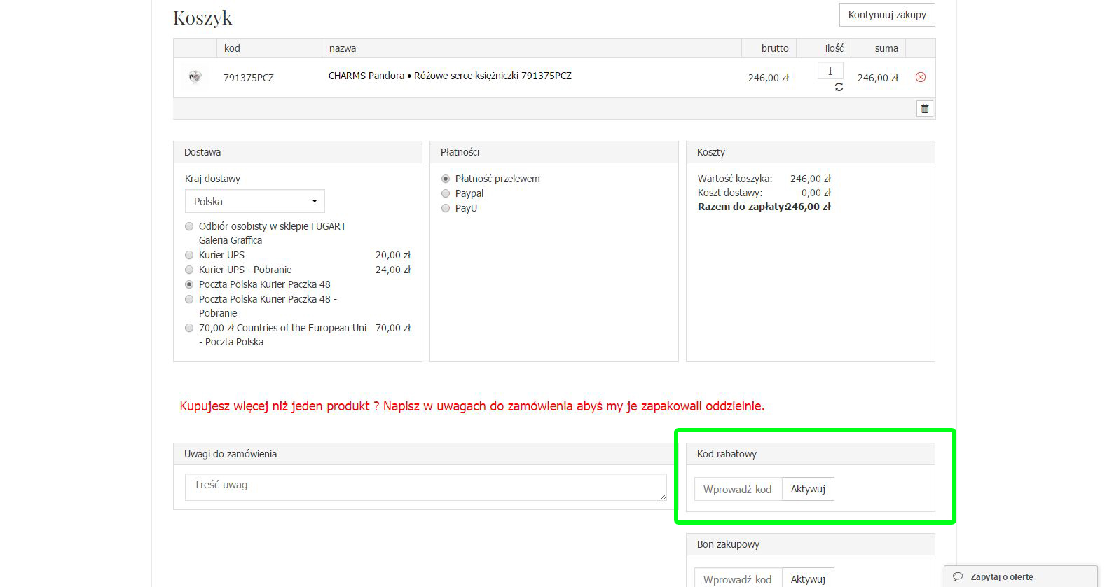The height and width of the screenshot is (587, 1107).
Task: Activate the discount code with Aktywuj
Action: pos(808,489)
